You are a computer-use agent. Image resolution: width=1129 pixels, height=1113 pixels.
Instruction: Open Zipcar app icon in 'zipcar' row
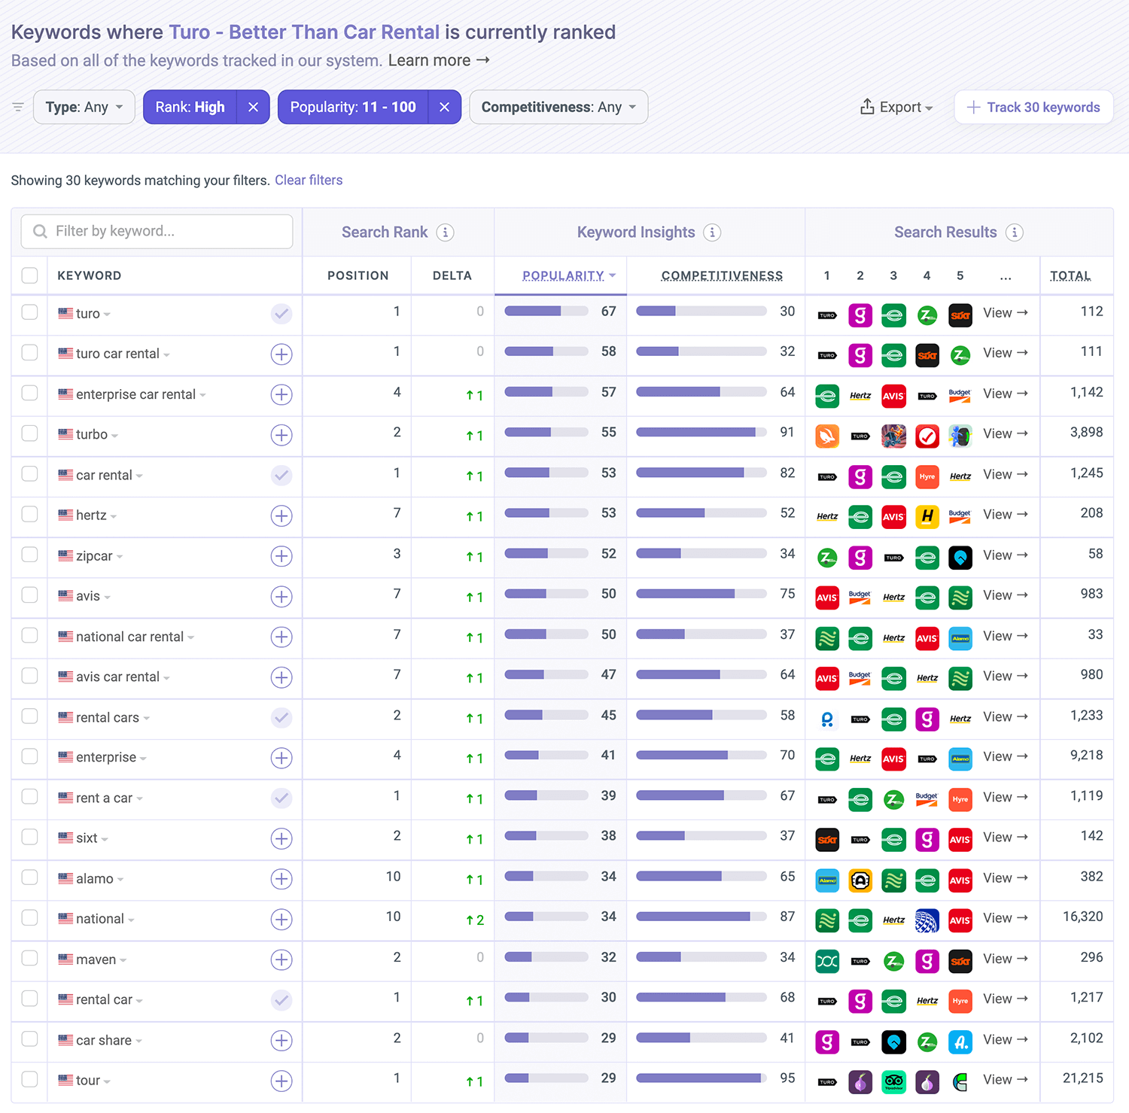827,558
